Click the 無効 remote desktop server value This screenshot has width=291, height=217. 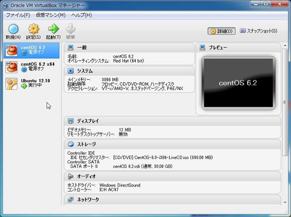123,134
